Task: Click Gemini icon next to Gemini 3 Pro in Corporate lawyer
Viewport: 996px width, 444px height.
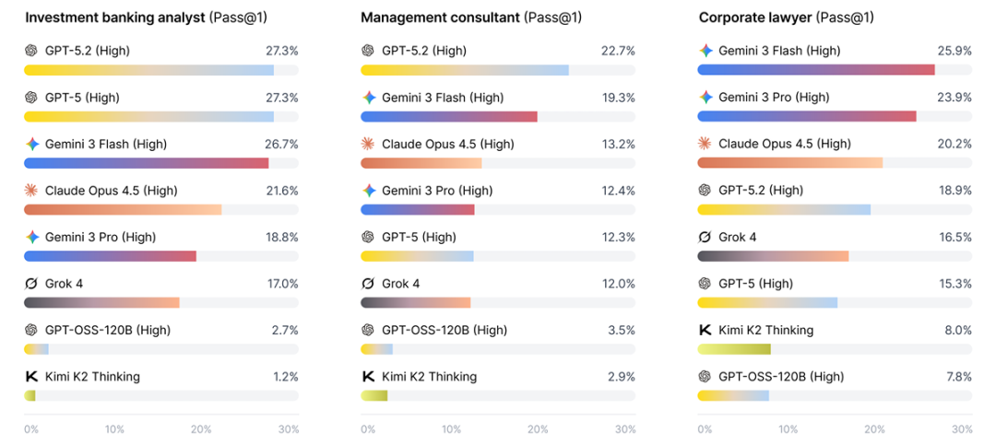Action: tap(705, 97)
